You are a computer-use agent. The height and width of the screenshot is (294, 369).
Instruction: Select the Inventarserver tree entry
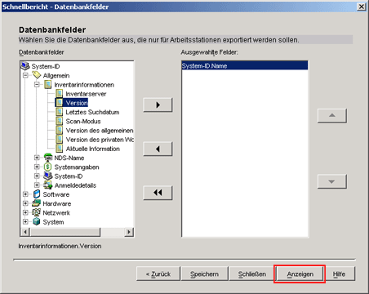click(86, 94)
